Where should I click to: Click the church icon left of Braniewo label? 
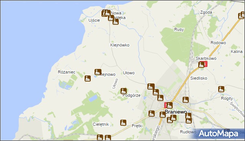[x=162, y=115]
